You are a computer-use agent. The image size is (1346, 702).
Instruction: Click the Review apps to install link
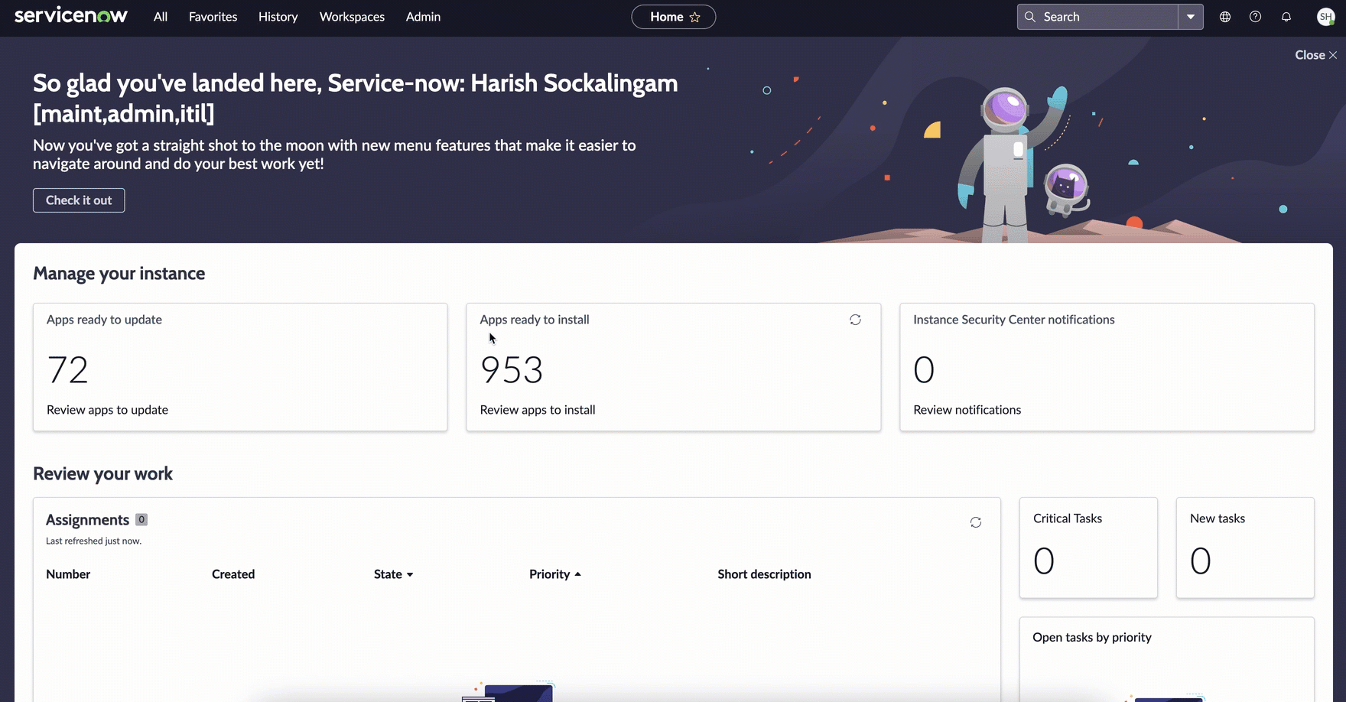coord(538,410)
